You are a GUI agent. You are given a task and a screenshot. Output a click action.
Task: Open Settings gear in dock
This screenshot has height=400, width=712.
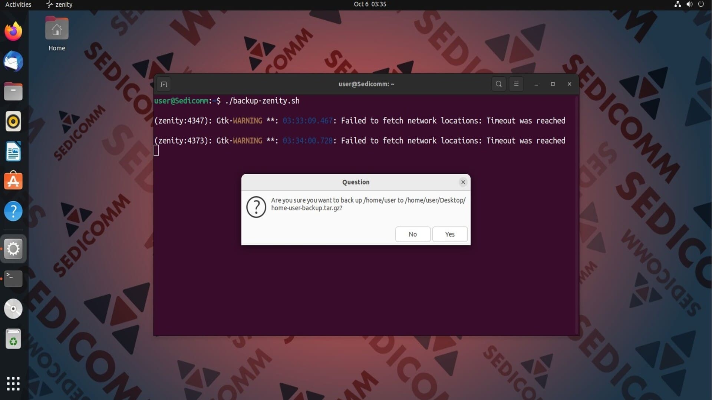(13, 249)
